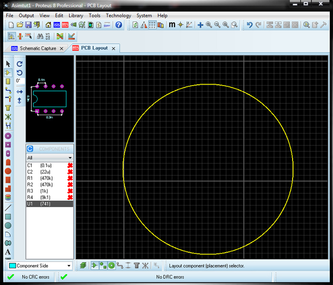Select the 2D graphics line tool
Screen dimensions: 333x285
[x=8, y=207]
